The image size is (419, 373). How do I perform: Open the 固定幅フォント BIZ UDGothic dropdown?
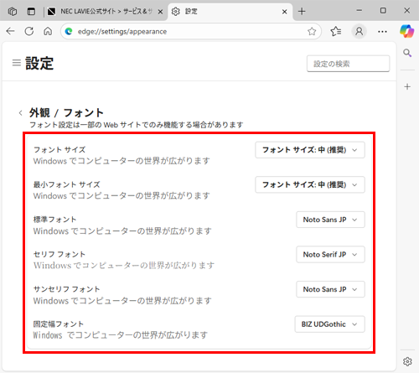[x=329, y=324]
